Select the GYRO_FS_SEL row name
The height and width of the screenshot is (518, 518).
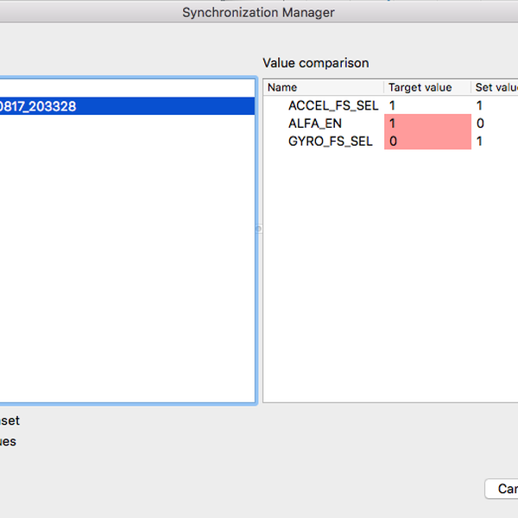point(330,141)
